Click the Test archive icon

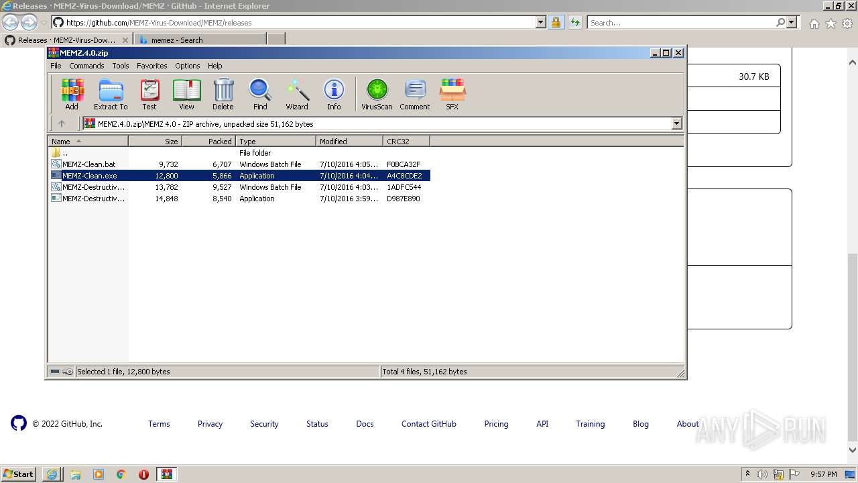pos(149,94)
